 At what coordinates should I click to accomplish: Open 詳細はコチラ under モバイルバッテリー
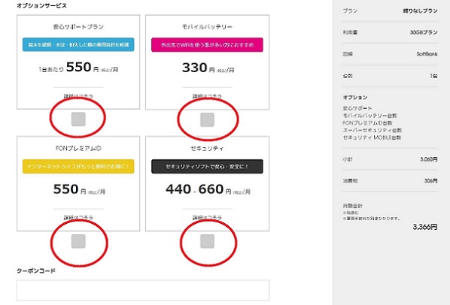(207, 96)
